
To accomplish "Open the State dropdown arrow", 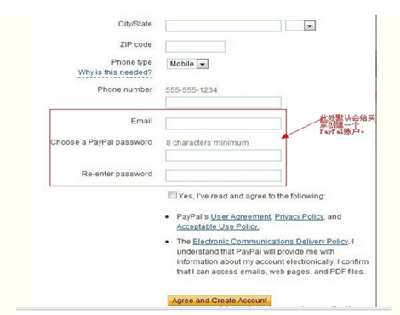I will [310, 26].
